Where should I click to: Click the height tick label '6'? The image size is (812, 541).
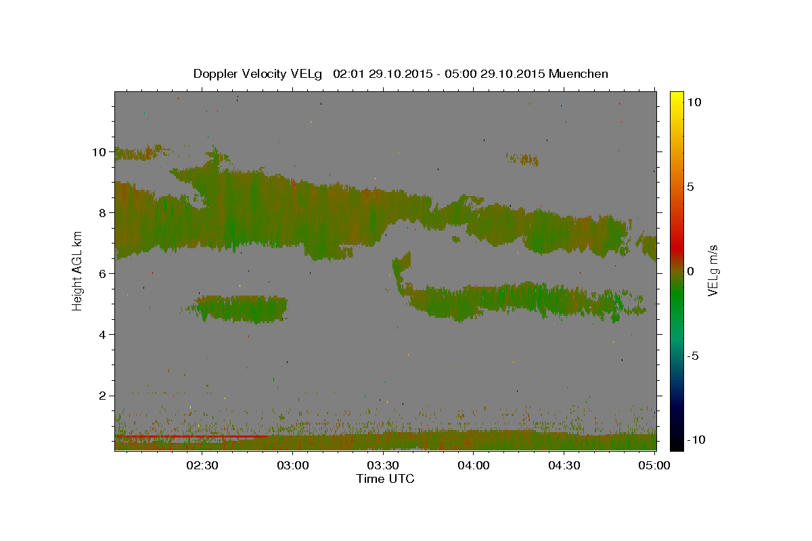[x=104, y=274]
